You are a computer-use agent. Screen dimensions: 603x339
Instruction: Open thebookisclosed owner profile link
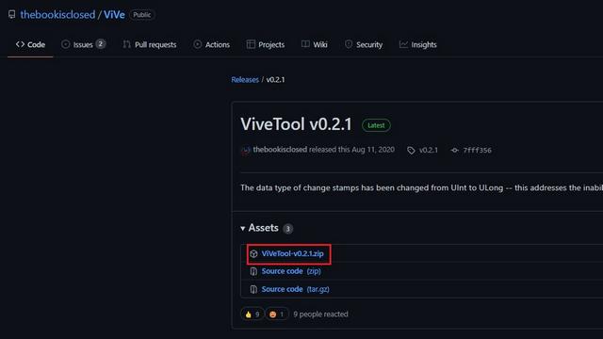pyautogui.click(x=57, y=15)
